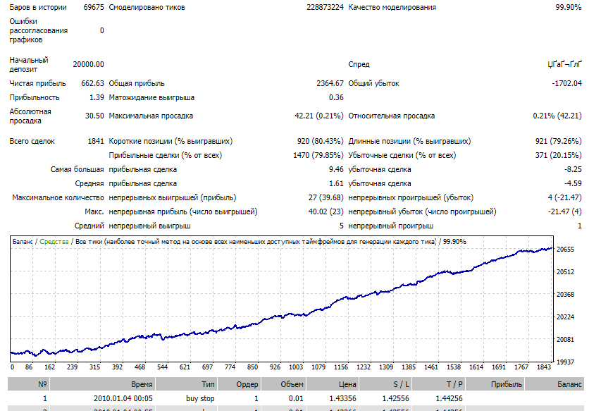Click the take profit cell 1.44256
Screen dimensions: 589x411
[x=449, y=398]
